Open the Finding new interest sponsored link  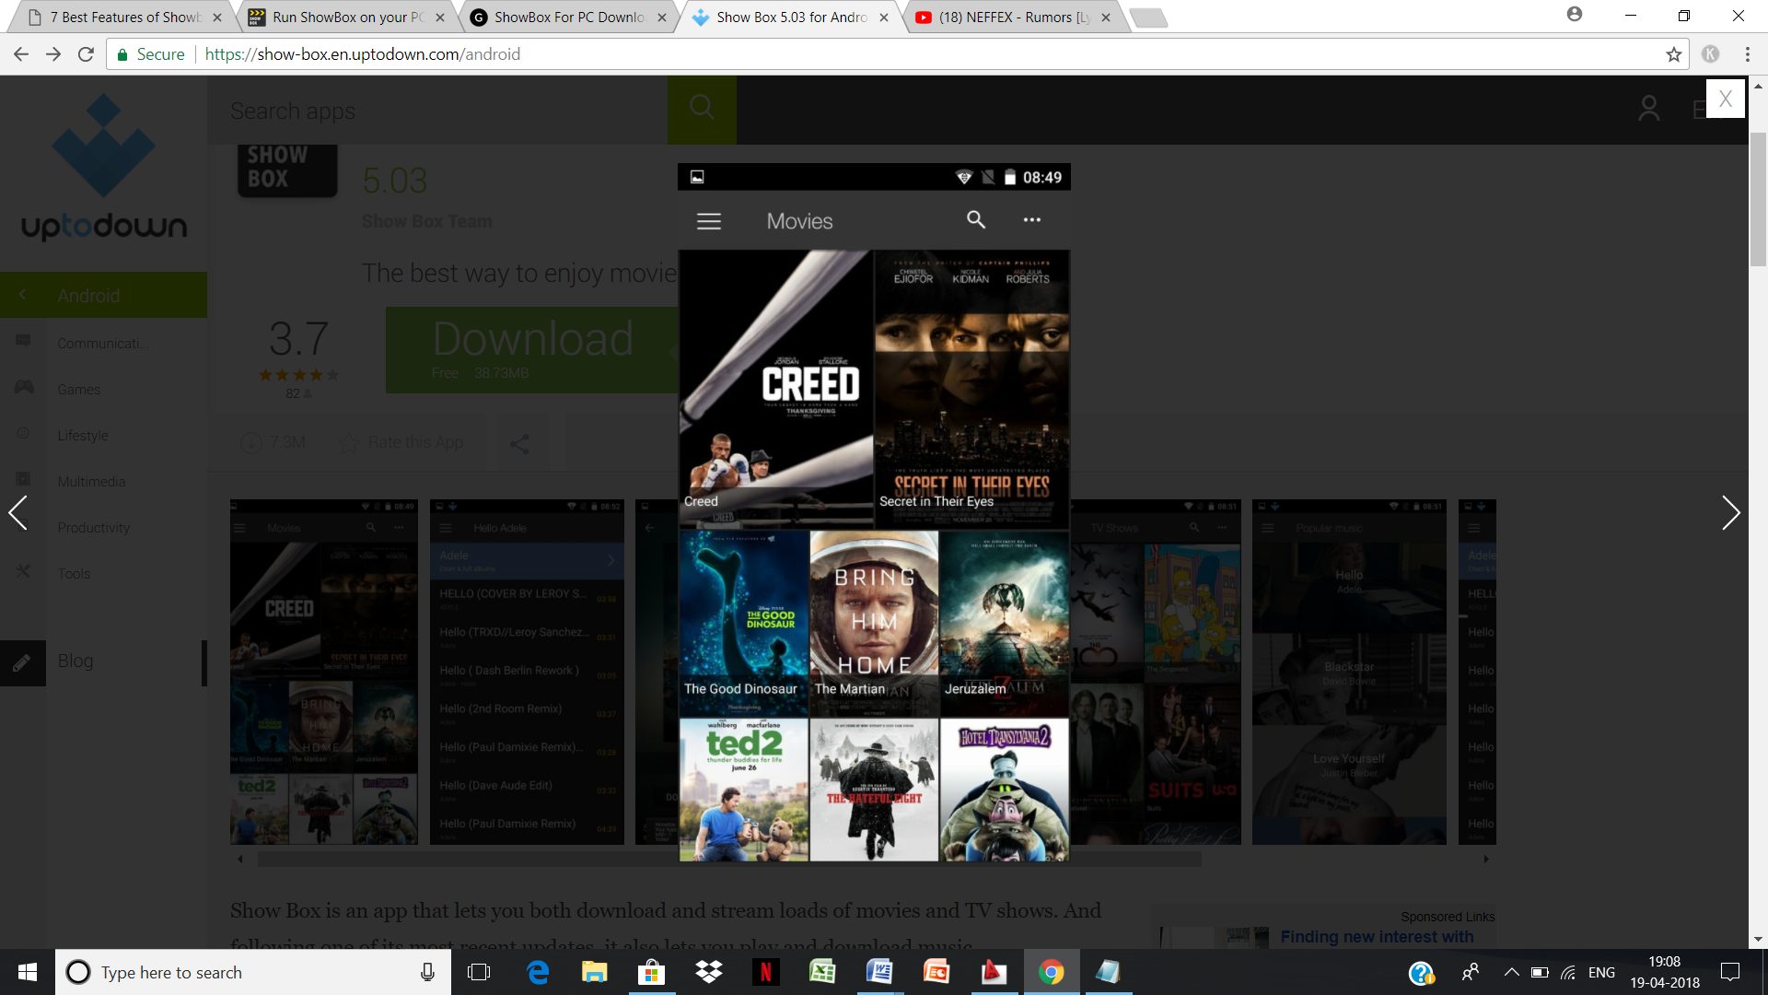(1376, 936)
